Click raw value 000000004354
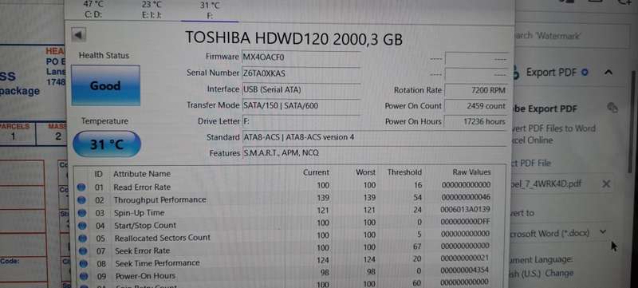638x288 pixels. 465,270
